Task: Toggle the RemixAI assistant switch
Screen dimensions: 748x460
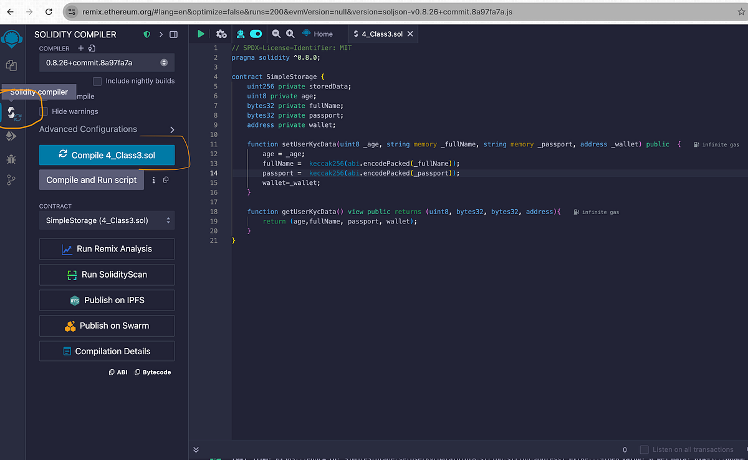Action: [256, 34]
